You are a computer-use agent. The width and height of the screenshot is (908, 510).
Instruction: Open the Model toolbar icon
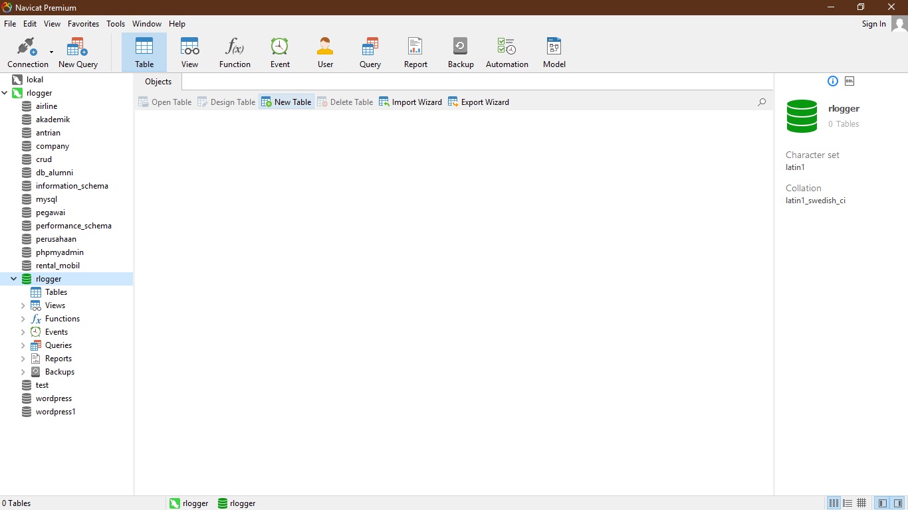tap(554, 52)
